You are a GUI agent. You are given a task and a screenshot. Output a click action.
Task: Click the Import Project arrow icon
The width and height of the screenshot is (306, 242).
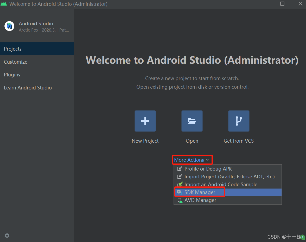click(x=180, y=177)
